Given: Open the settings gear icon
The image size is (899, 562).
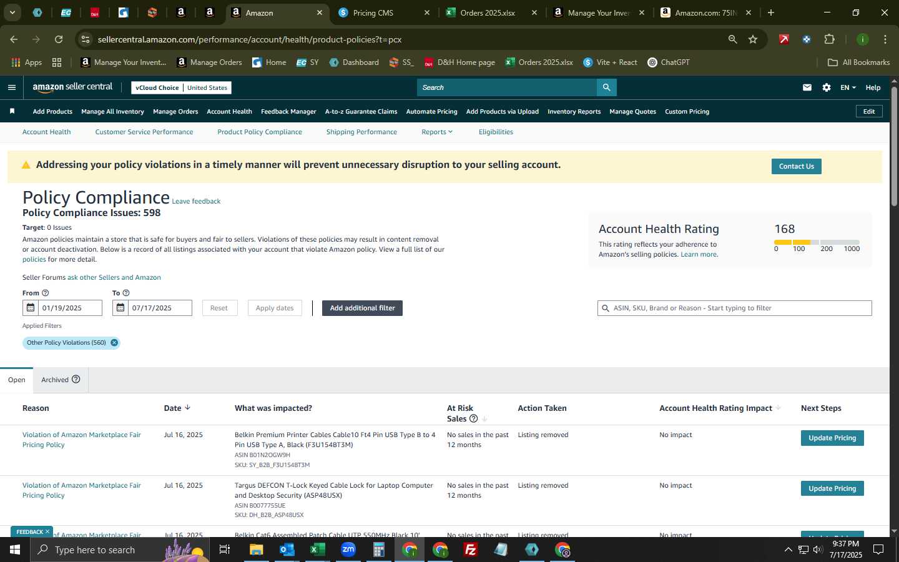Looking at the screenshot, I should [827, 87].
